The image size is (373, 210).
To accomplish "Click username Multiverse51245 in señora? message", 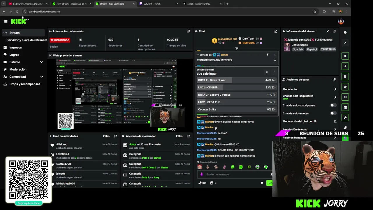I will click(207, 133).
